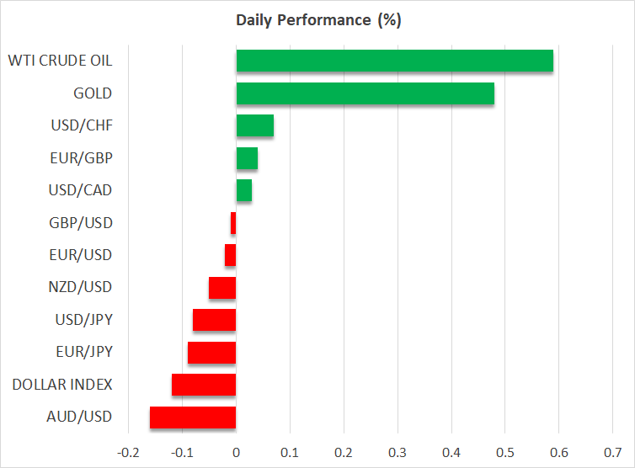Click the EUR/GBP green bar

[x=247, y=158]
